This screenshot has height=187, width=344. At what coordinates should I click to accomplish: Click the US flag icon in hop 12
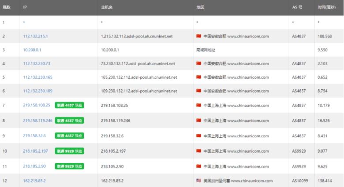(x=198, y=181)
